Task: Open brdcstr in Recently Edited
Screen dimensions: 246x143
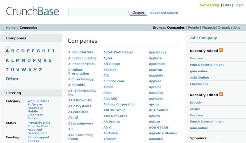Action: point(196,102)
